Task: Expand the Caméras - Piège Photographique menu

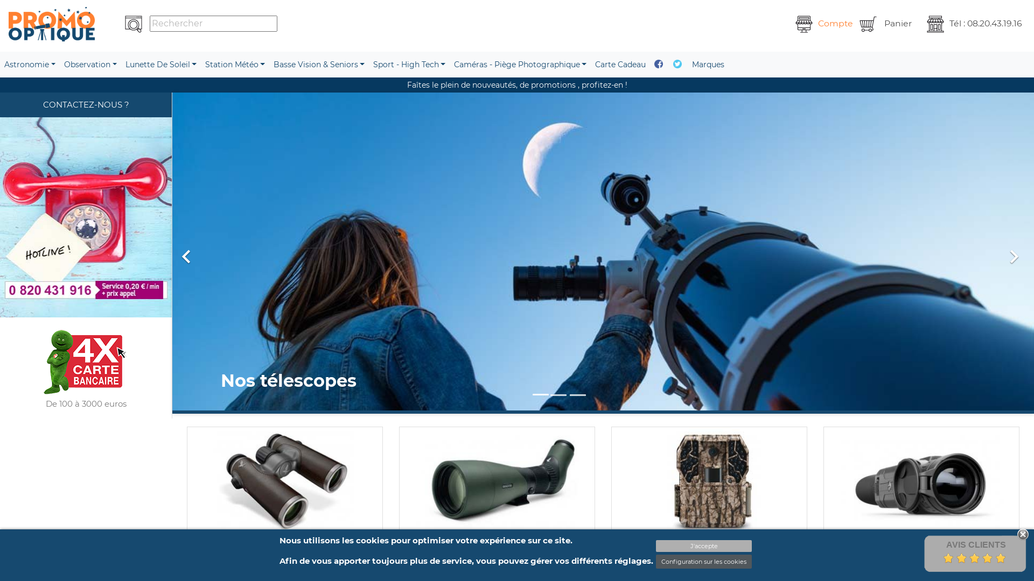Action: pos(520,65)
